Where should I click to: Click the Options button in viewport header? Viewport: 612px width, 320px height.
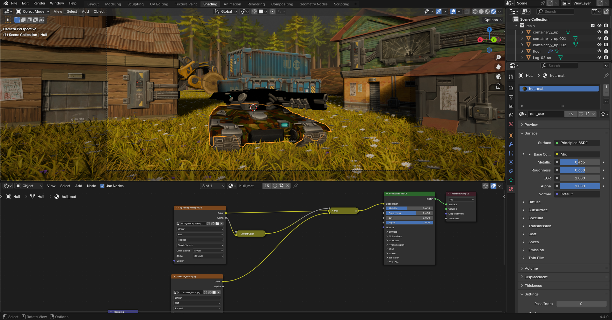point(493,20)
